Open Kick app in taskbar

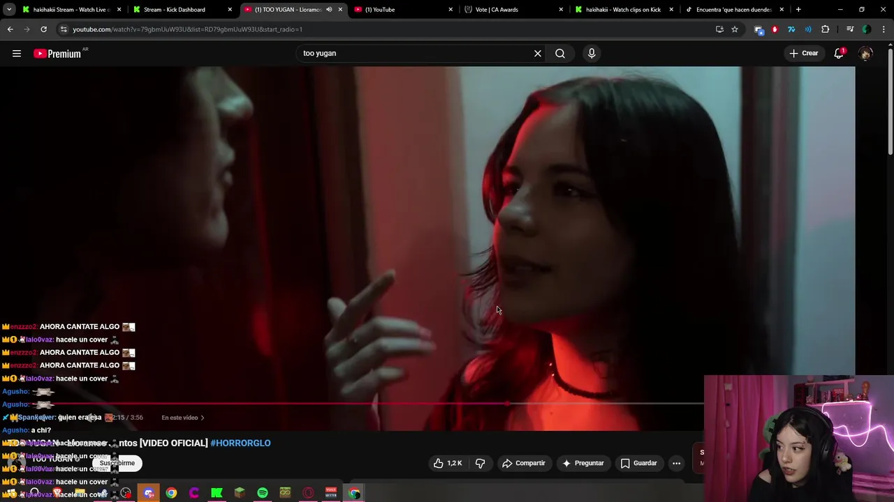click(x=217, y=493)
